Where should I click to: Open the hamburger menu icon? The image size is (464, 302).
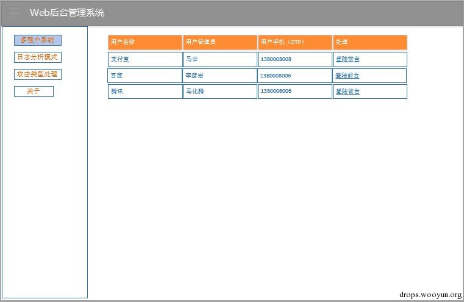14,13
